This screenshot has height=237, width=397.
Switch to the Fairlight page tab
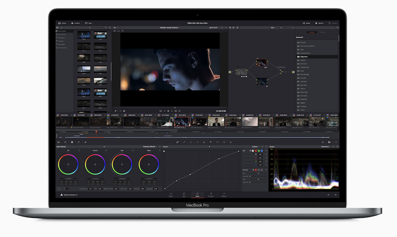[211, 195]
